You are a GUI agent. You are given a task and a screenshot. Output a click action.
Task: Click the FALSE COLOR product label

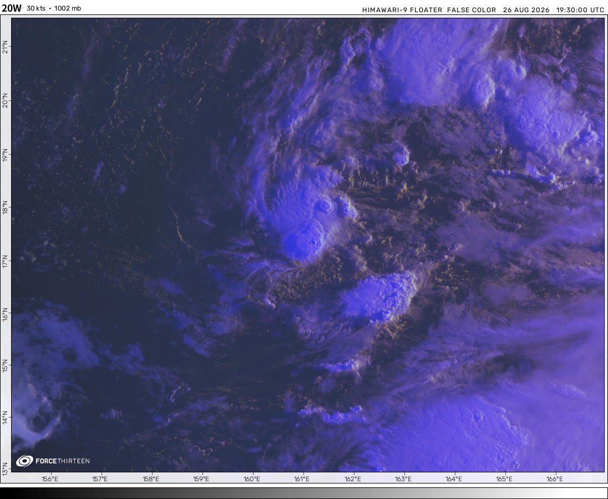click(472, 10)
